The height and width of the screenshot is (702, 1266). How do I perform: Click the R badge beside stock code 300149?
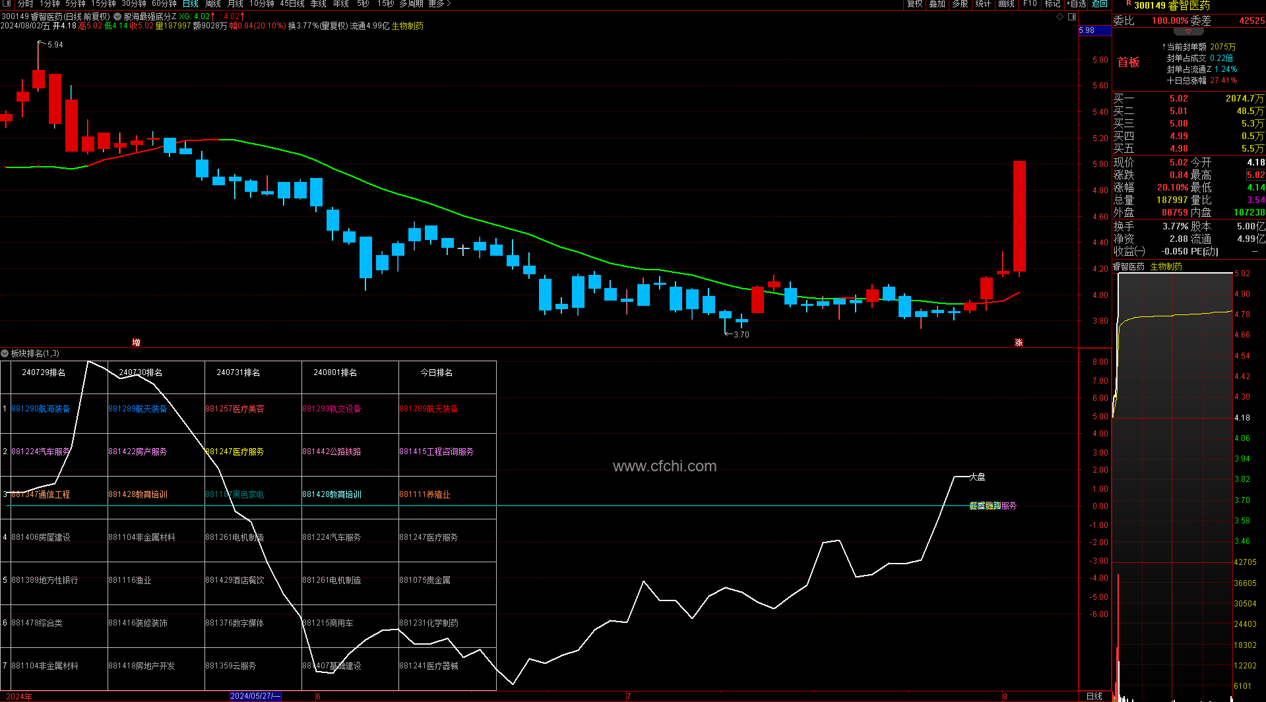tap(1128, 4)
